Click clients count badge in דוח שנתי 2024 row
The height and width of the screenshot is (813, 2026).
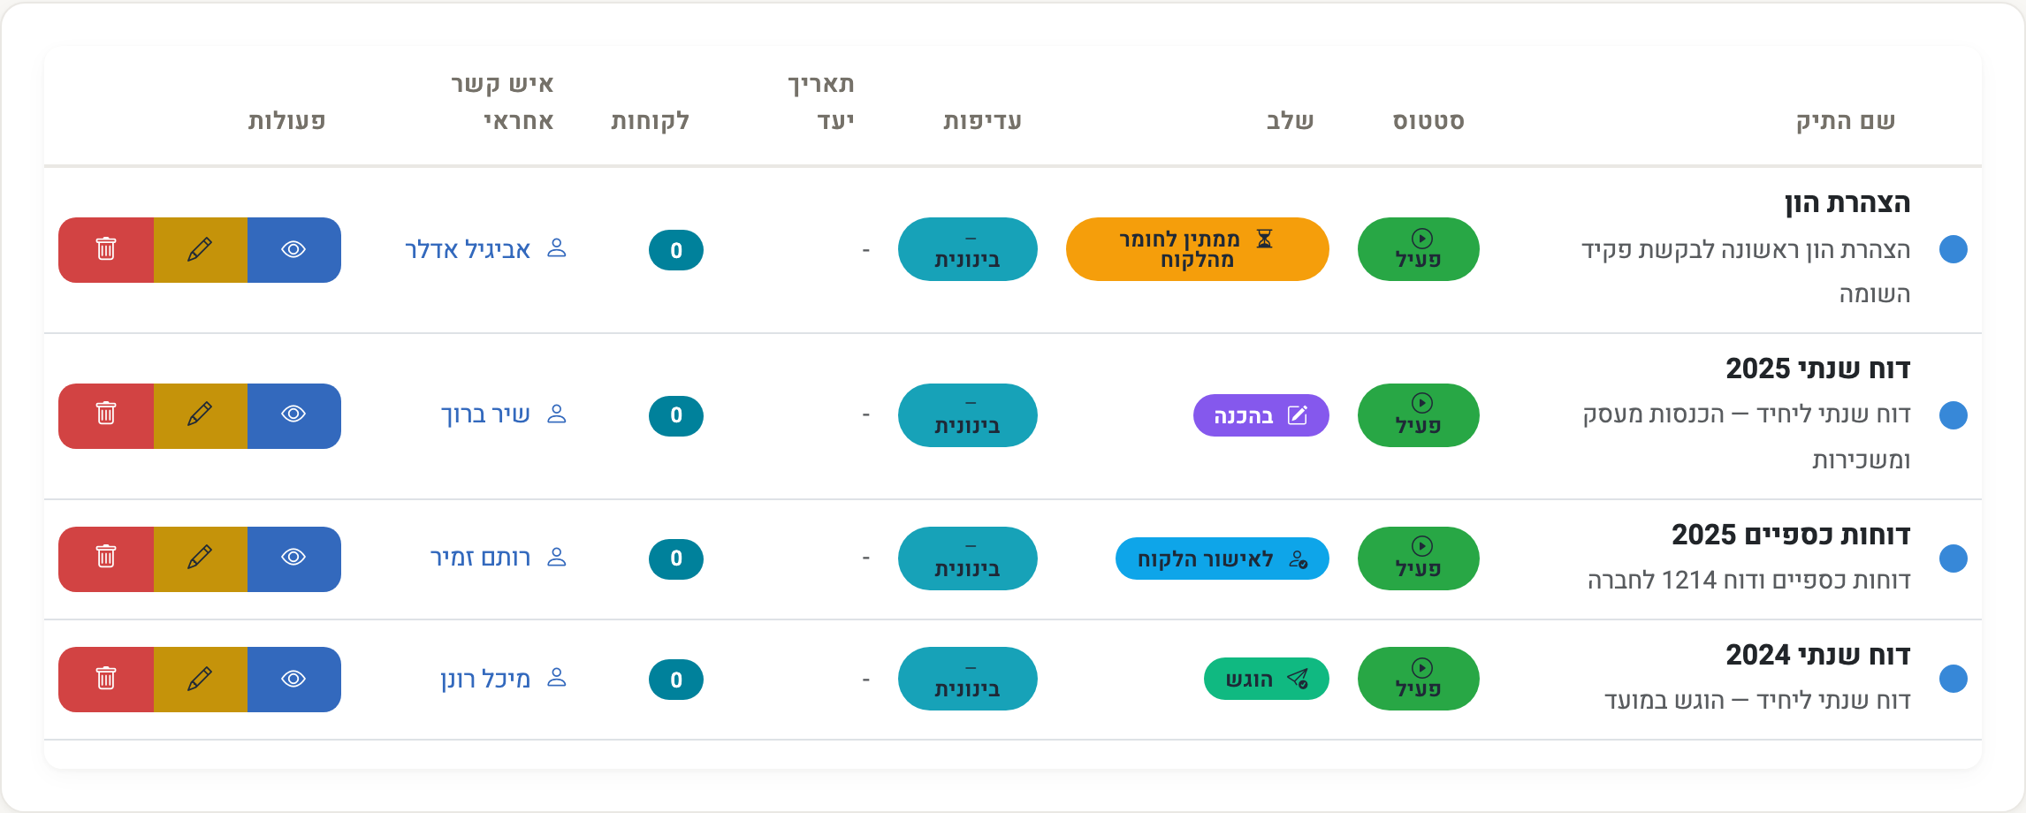coord(676,680)
